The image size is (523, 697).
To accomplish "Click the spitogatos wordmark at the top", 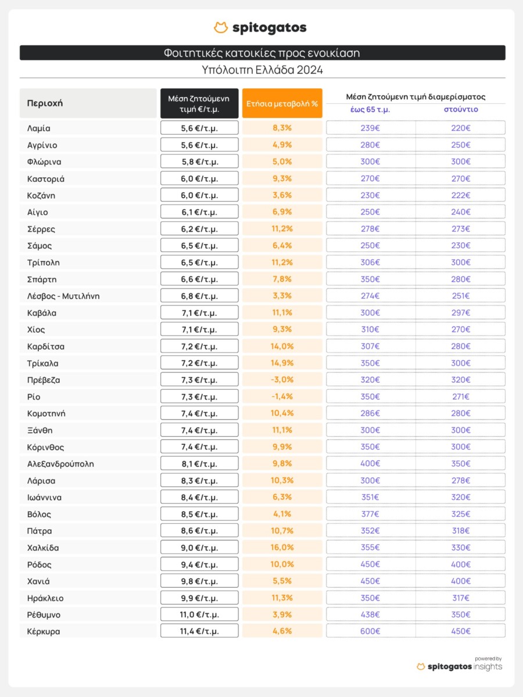I will [x=269, y=28].
